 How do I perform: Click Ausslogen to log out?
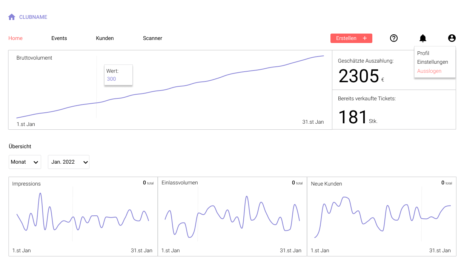pyautogui.click(x=429, y=71)
